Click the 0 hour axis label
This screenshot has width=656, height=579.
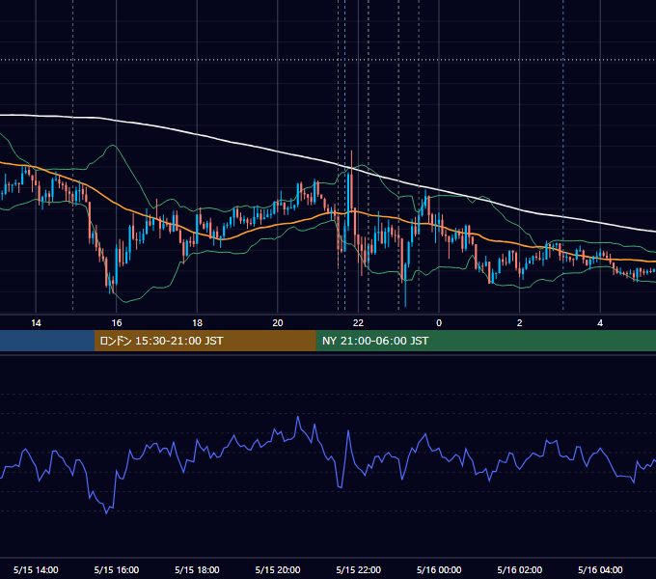click(x=439, y=323)
